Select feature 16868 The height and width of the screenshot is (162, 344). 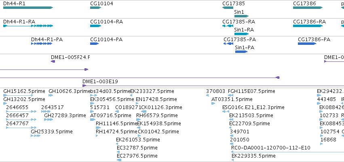click(x=321, y=144)
